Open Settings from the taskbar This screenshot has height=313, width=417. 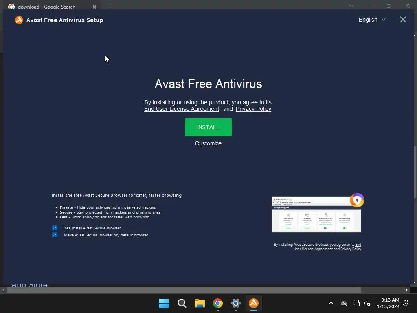236,303
